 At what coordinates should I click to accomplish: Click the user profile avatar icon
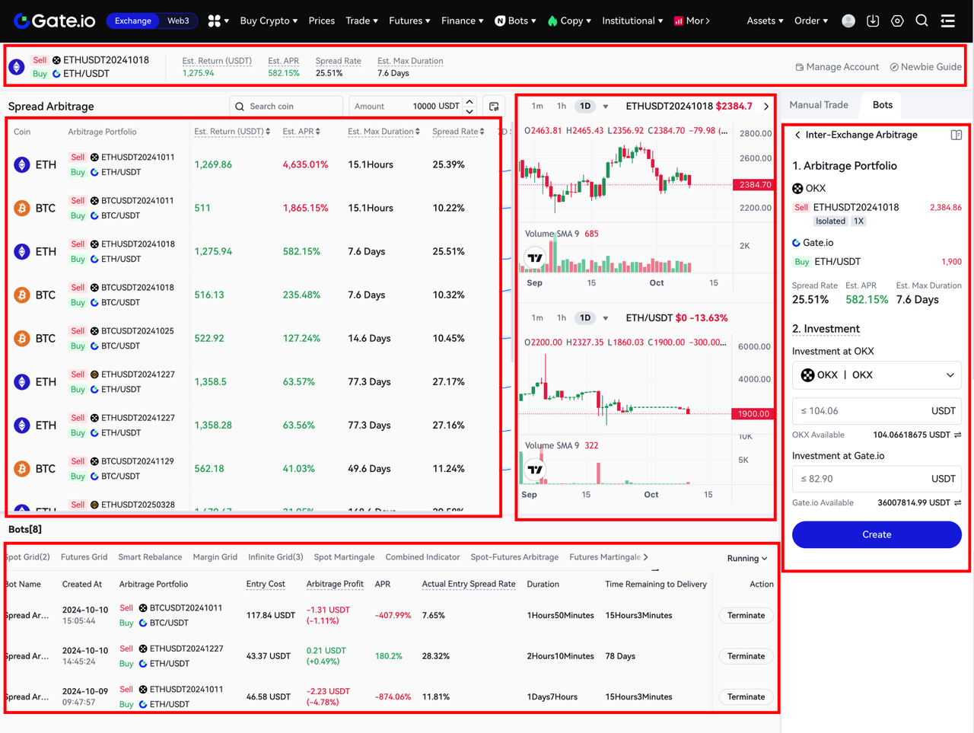point(848,21)
